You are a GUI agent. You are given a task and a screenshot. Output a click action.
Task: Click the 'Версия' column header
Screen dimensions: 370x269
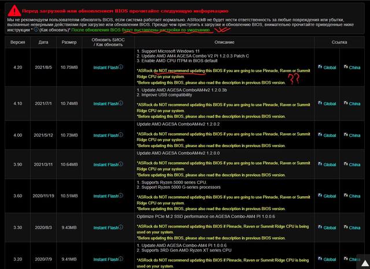click(18, 42)
